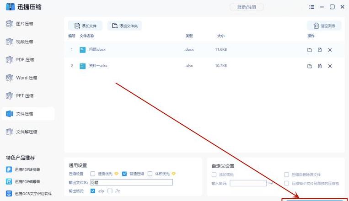
Task: Click the blue file icon beside 资料一.xlsx
Action: click(x=83, y=66)
